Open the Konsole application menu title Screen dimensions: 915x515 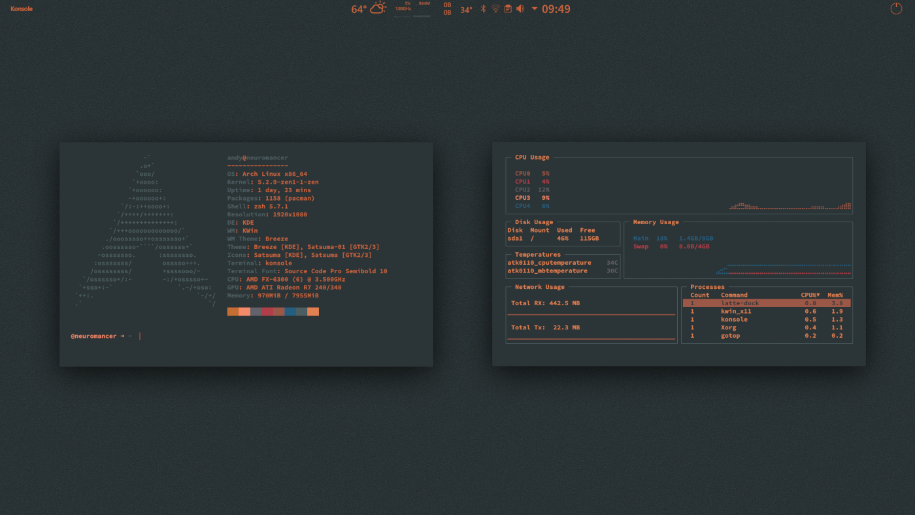pyautogui.click(x=22, y=9)
